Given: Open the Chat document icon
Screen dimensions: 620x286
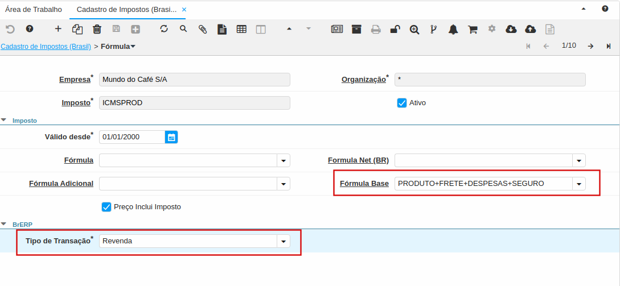Looking at the screenshot, I should click(222, 29).
